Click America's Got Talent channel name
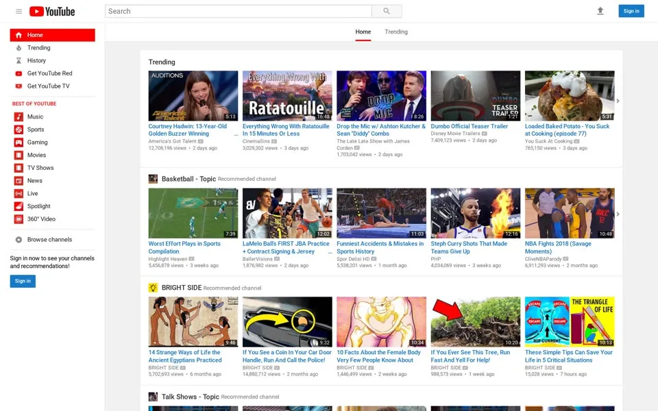Image resolution: width=658 pixels, height=411 pixels. click(173, 141)
